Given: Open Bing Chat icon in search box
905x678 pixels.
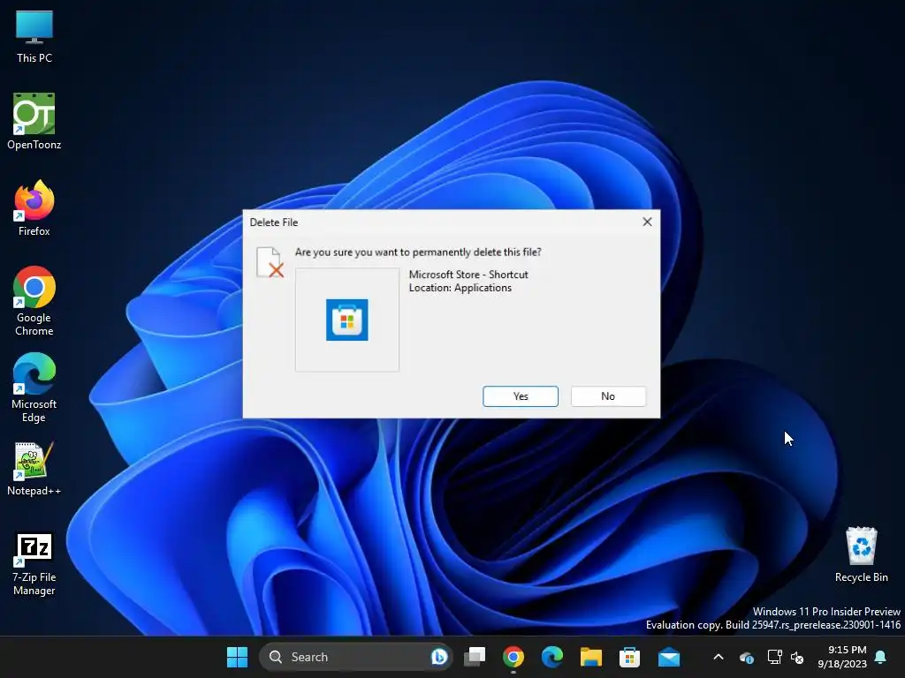Looking at the screenshot, I should point(438,657).
